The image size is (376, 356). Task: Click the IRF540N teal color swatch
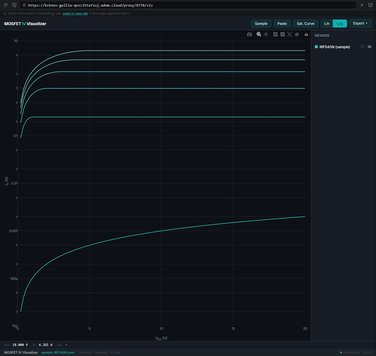pyautogui.click(x=316, y=47)
